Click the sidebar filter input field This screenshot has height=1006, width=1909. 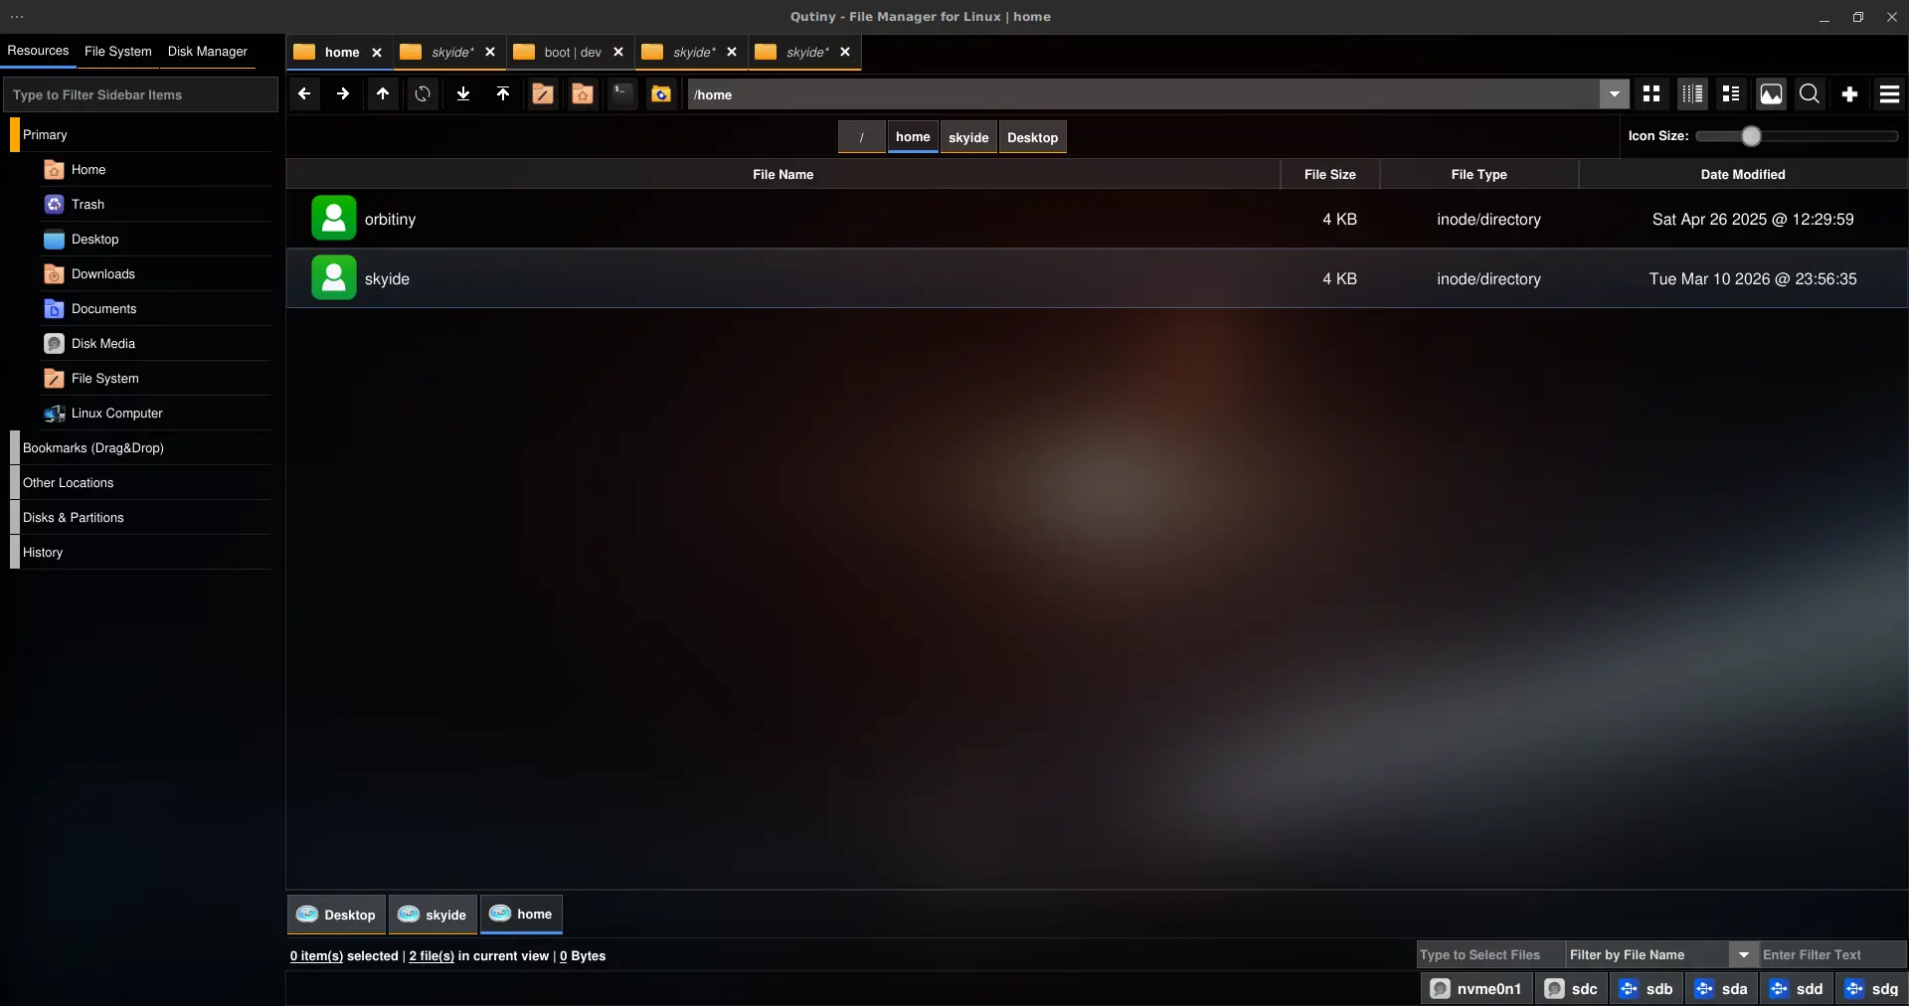[x=140, y=95]
